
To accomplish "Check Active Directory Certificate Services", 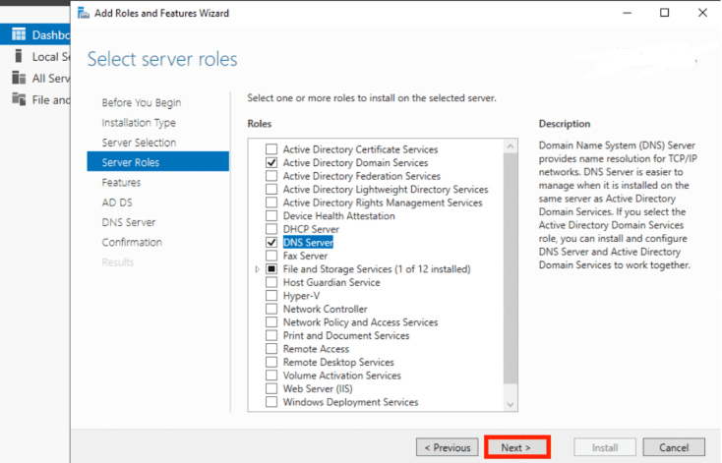I will click(271, 149).
